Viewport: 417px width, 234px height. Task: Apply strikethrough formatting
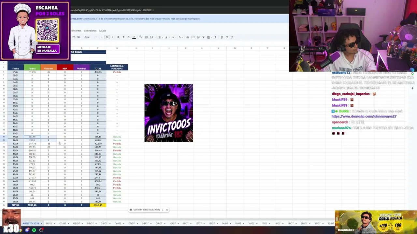[x=128, y=37]
